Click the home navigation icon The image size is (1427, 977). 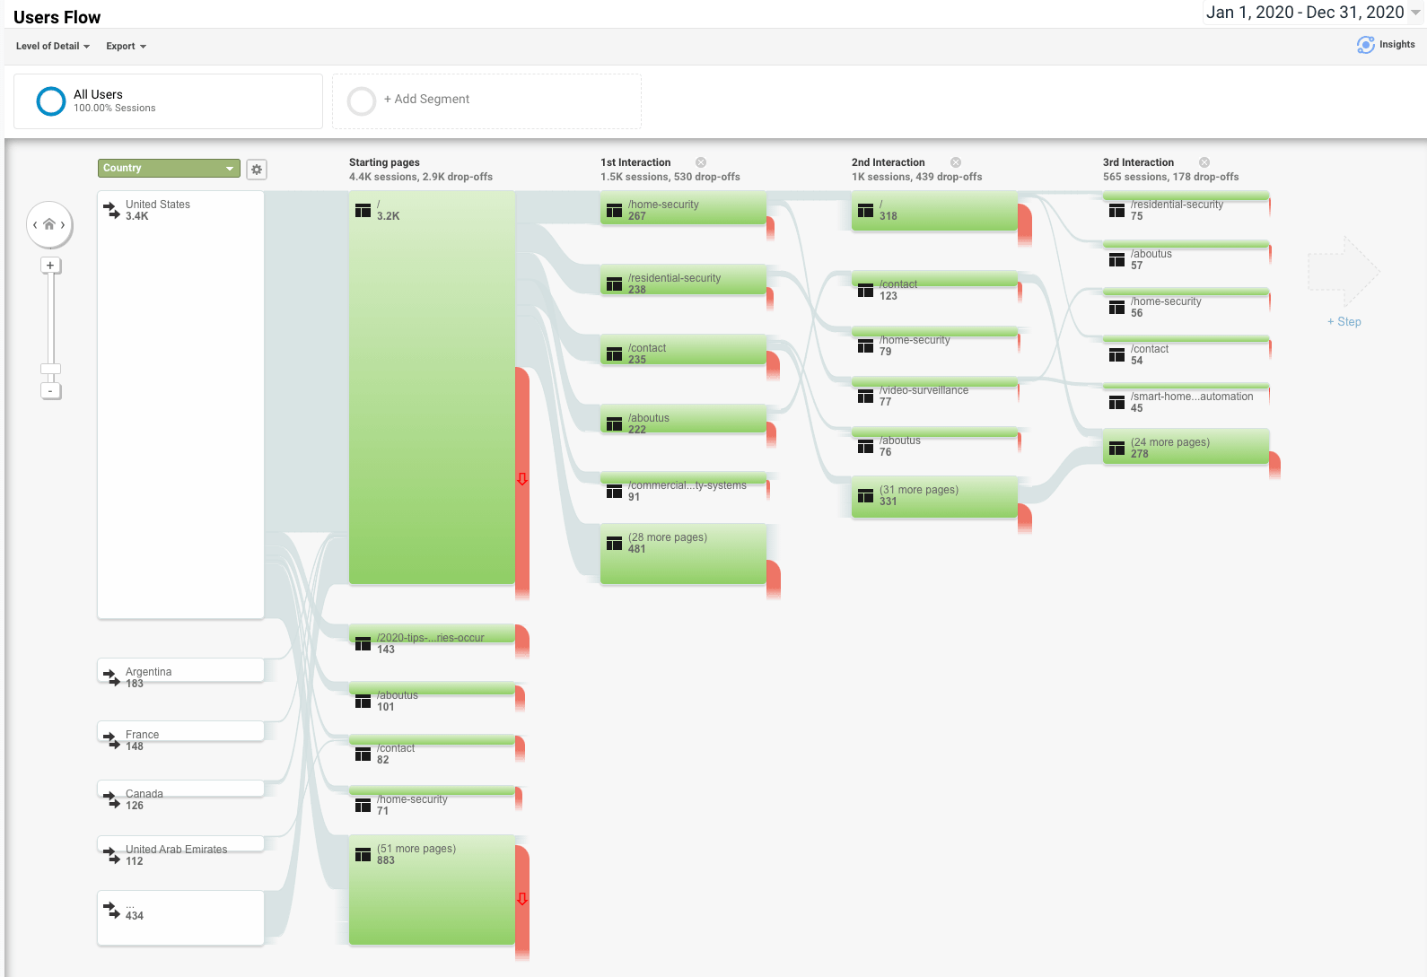(49, 224)
